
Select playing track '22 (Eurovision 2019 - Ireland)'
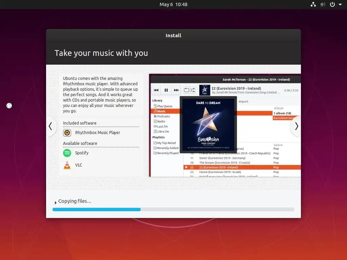coord(242,167)
